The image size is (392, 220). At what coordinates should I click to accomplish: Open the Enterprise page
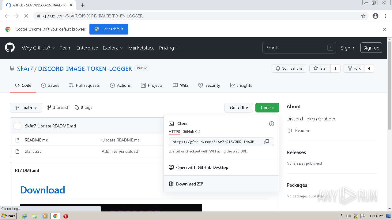[x=87, y=48]
